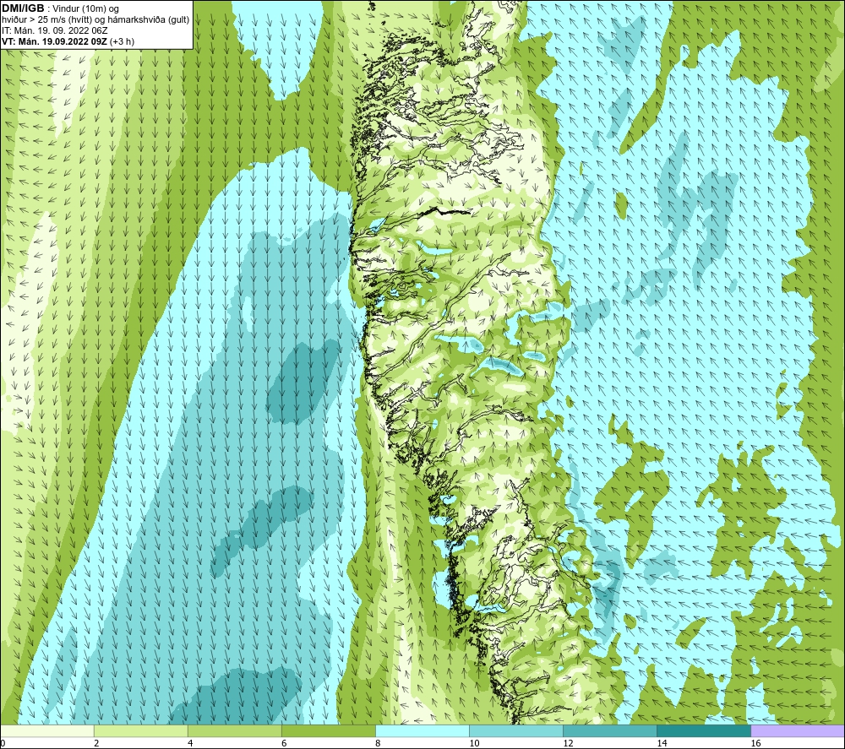The width and height of the screenshot is (845, 749).
Task: Click the 2-4 m/s light green swatch
Action: 140,730
